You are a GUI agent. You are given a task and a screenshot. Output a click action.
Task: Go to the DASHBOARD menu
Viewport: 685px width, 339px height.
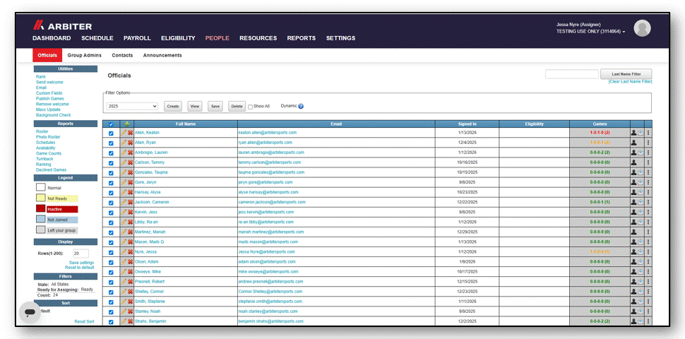click(52, 38)
